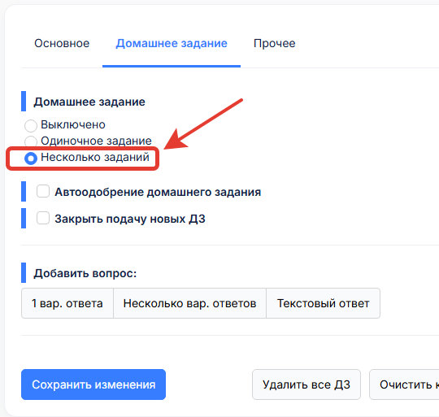This screenshot has width=439, height=417.
Task: Add a question with 1 вар. ответа
Action: coord(67,303)
